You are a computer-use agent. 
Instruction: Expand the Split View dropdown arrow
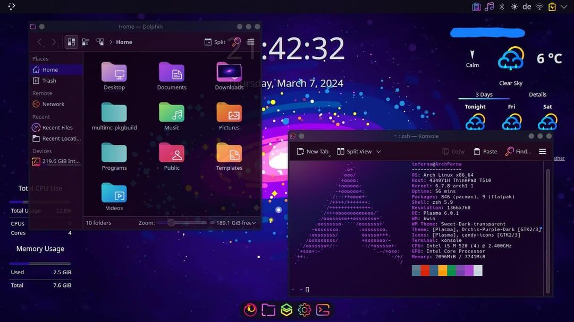[378, 151]
